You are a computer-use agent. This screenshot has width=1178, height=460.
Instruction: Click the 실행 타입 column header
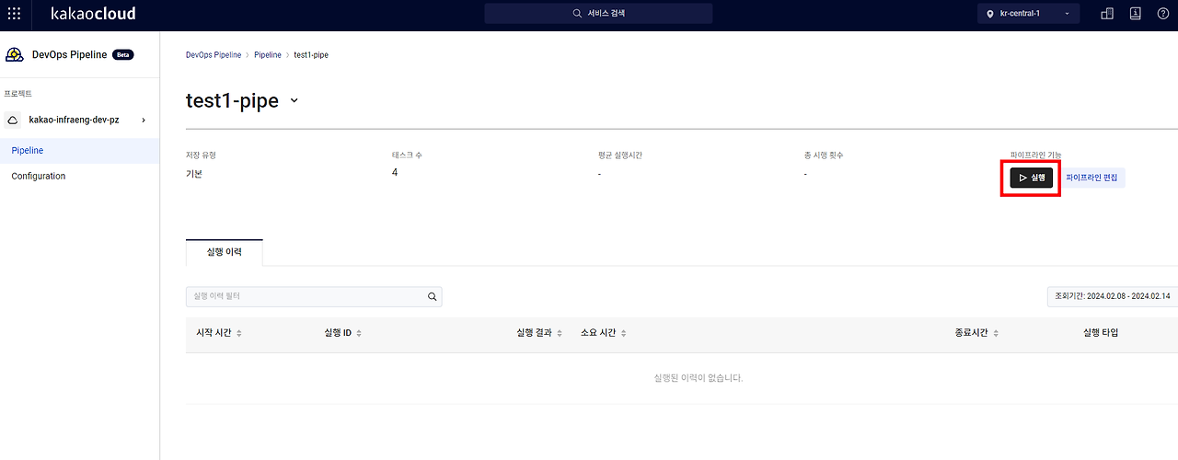[x=1101, y=333]
